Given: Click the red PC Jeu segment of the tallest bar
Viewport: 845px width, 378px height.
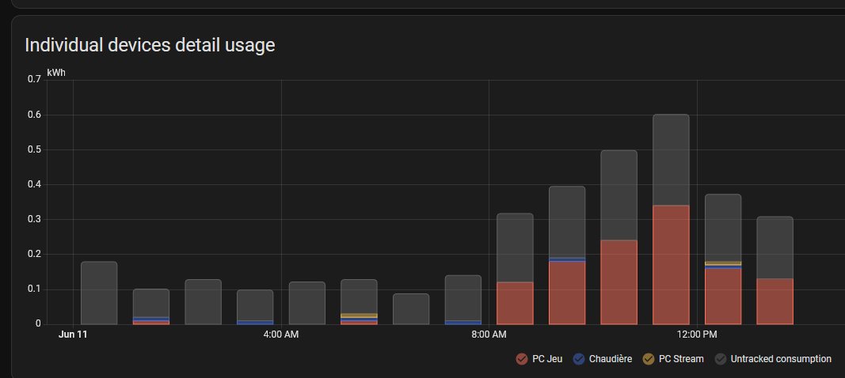Looking at the screenshot, I should pyautogui.click(x=671, y=264).
